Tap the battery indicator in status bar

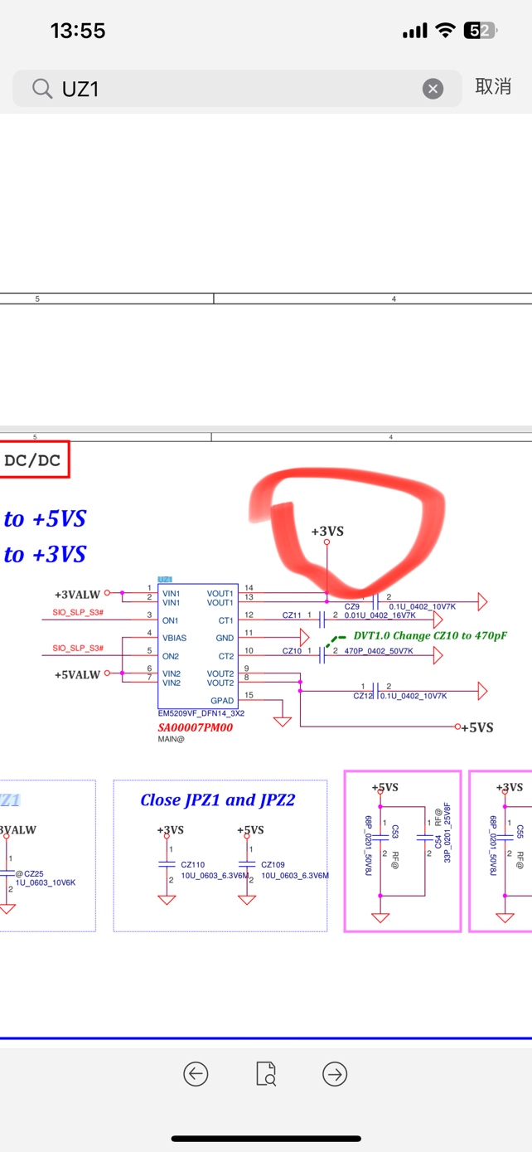480,31
